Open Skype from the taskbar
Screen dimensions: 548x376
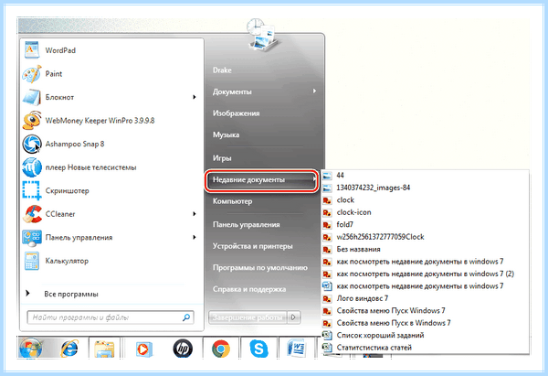[x=258, y=349]
